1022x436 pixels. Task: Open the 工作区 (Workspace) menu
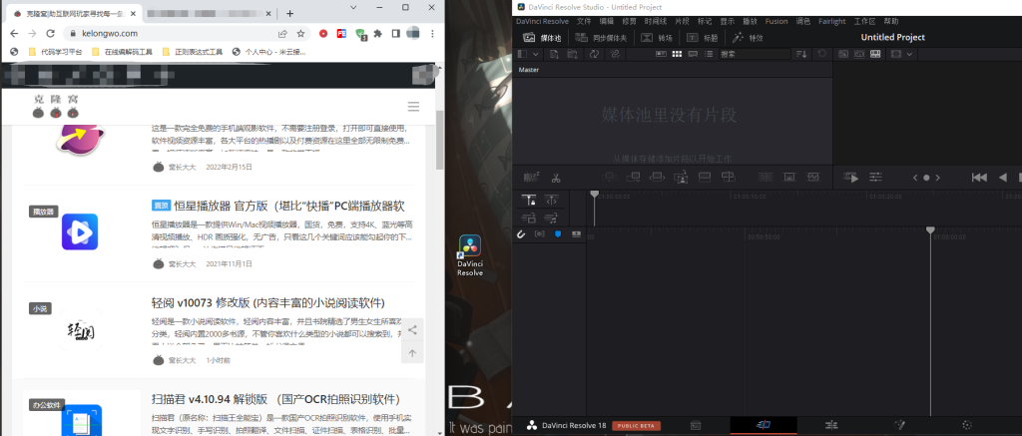point(864,22)
